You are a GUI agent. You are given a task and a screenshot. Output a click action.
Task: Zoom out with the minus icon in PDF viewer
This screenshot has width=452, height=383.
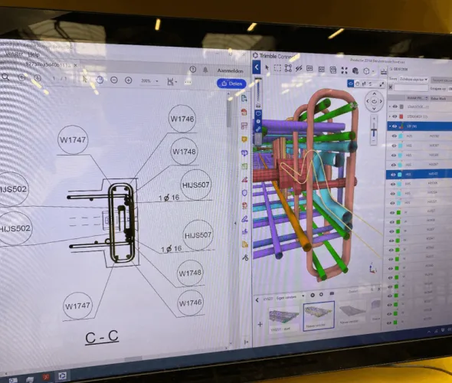click(x=114, y=80)
